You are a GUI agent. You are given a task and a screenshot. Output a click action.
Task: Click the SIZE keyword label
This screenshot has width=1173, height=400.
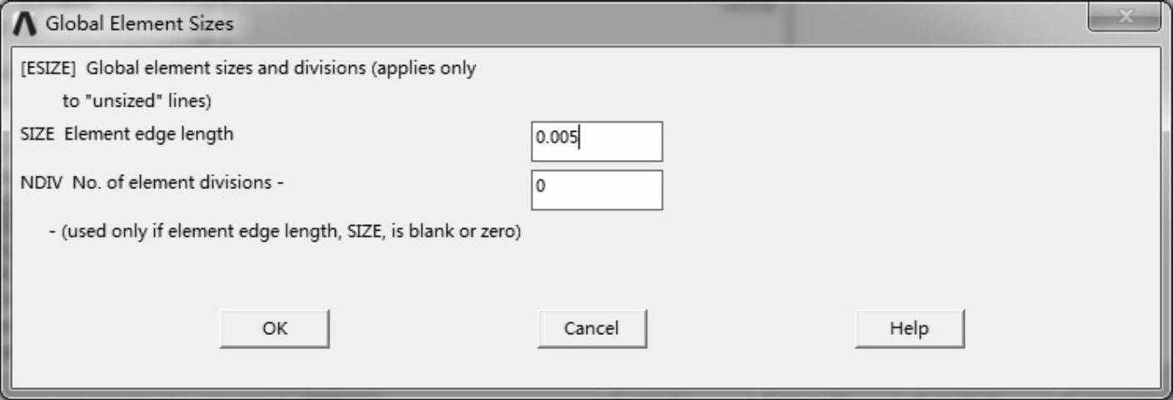tap(37, 134)
